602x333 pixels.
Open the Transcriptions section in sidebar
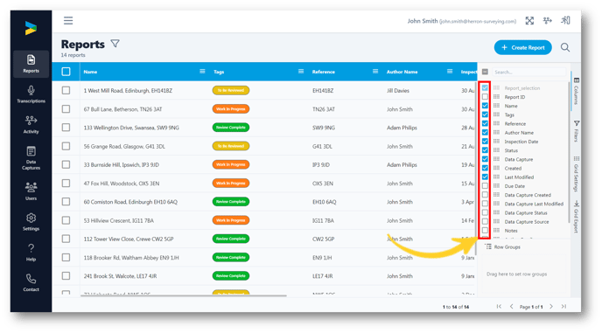click(31, 94)
